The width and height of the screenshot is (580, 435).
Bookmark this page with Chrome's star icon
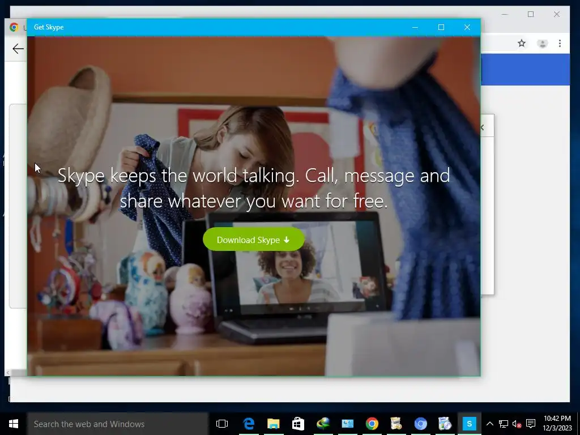tap(522, 43)
